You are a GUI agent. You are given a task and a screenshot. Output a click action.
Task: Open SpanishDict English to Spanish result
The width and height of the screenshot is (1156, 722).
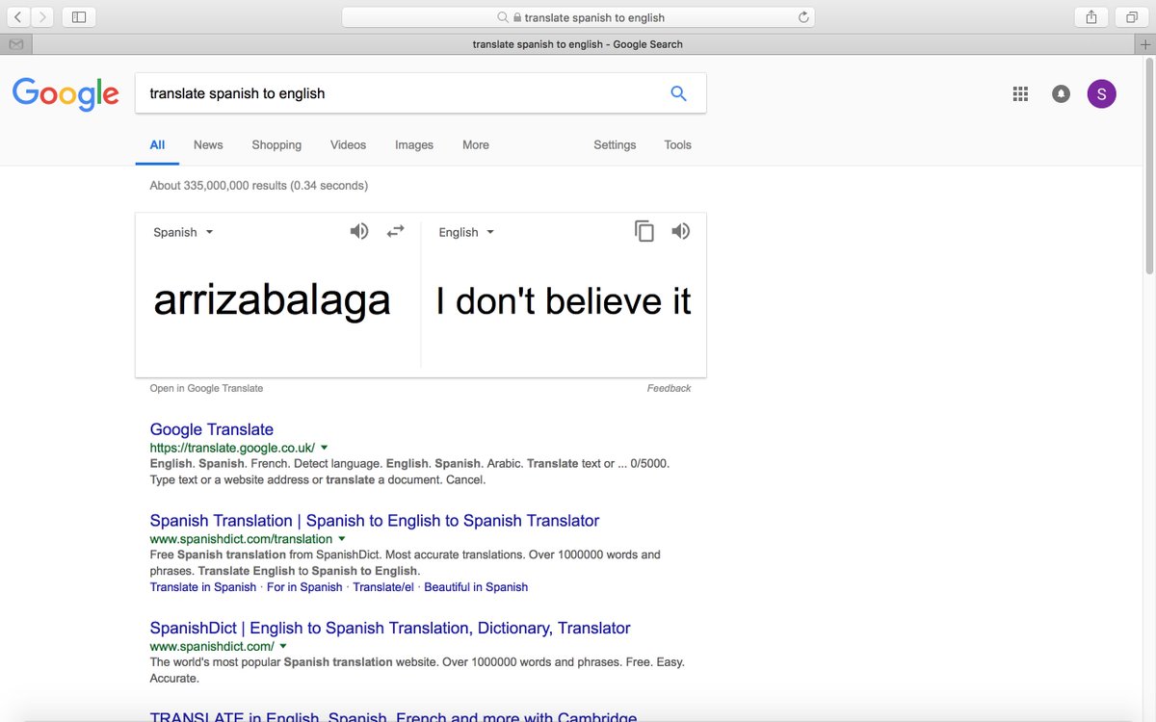coord(390,628)
